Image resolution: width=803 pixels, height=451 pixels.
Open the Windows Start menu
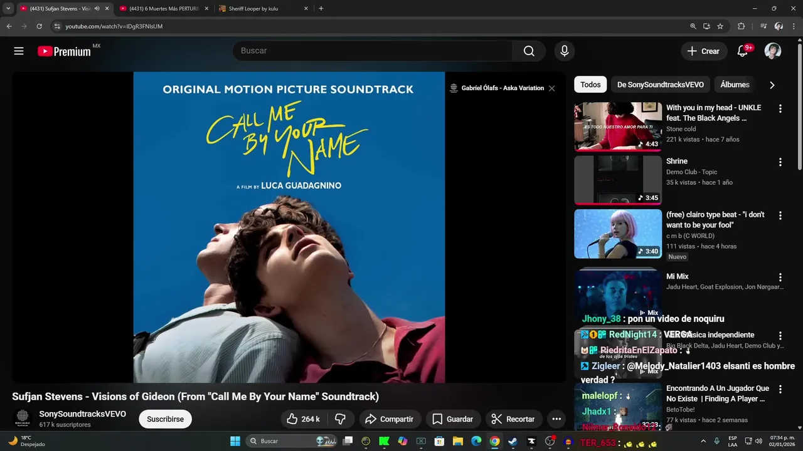click(x=235, y=441)
